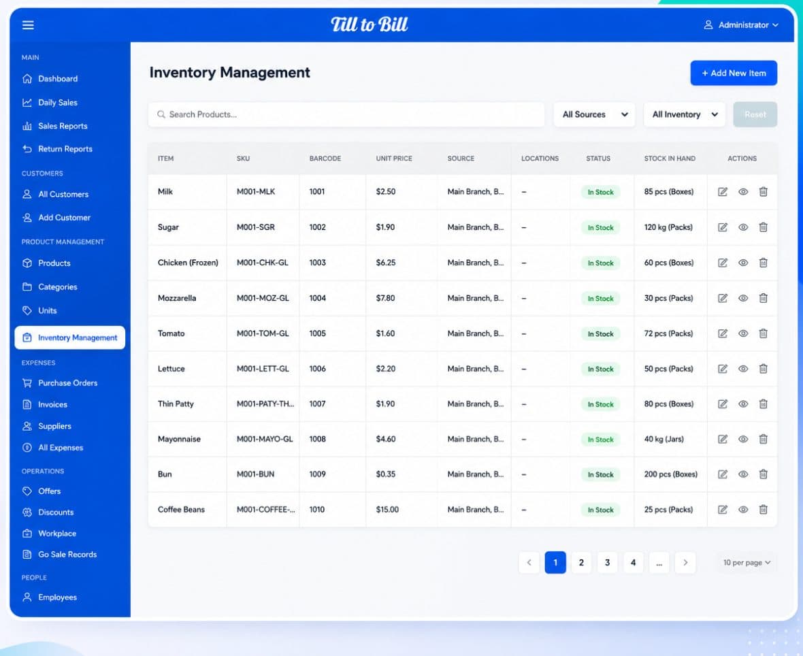Image resolution: width=803 pixels, height=656 pixels.
Task: Click the edit icon for Tomato
Action: (723, 333)
